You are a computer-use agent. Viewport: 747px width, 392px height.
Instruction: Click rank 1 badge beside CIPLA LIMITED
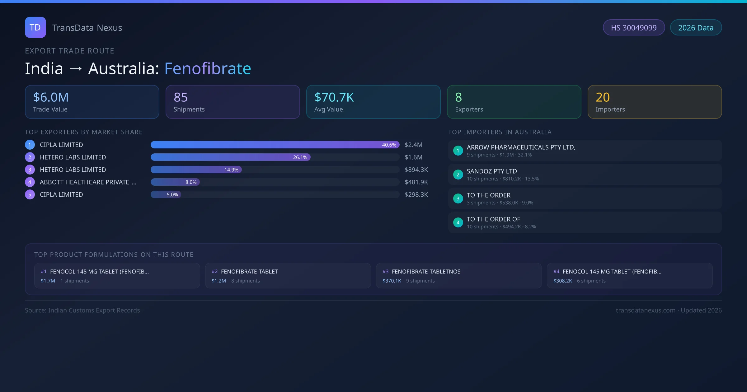click(x=30, y=145)
